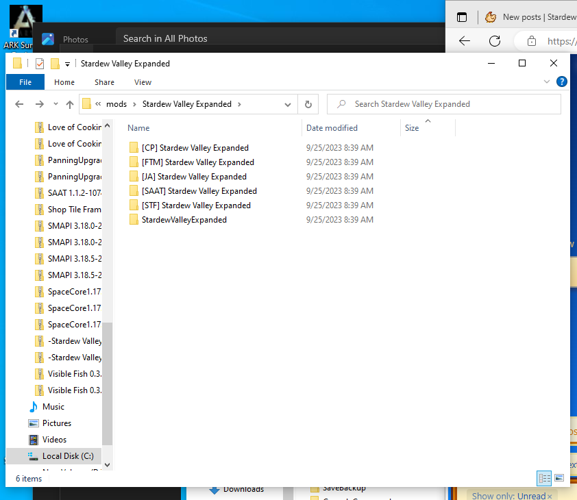Open the [CP] Stardew Valley Expanded folder
Image resolution: width=577 pixels, height=500 pixels.
(195, 148)
